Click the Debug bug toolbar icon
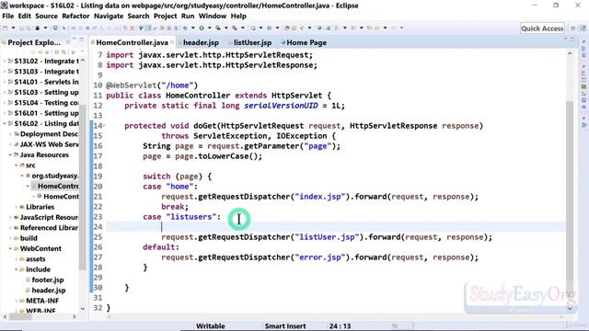 point(185,28)
